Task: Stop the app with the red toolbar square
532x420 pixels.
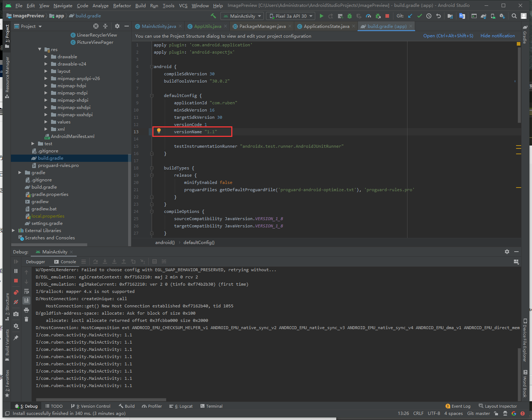Action: coord(387,16)
